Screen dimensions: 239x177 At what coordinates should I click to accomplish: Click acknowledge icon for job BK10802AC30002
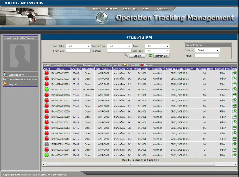click(234, 73)
